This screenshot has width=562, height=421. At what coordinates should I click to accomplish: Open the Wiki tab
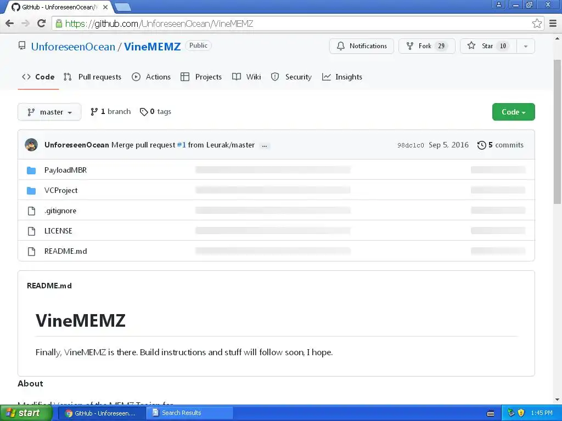point(246,77)
